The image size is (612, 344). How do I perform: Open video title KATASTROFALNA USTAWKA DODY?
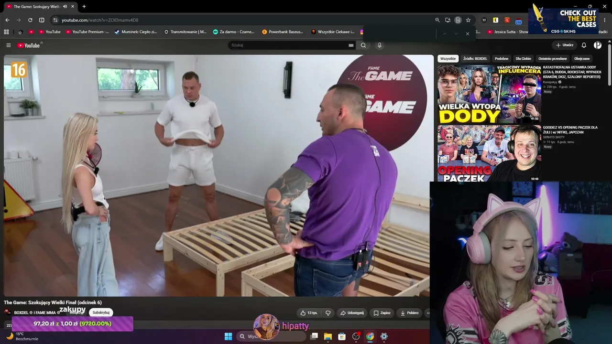point(572,72)
